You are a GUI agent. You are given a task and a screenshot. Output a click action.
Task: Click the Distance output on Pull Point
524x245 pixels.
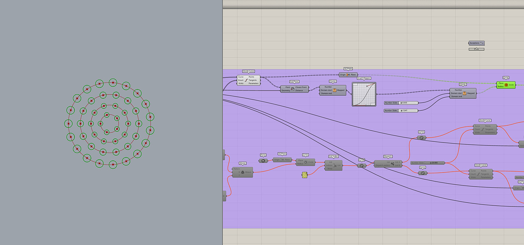(299, 91)
